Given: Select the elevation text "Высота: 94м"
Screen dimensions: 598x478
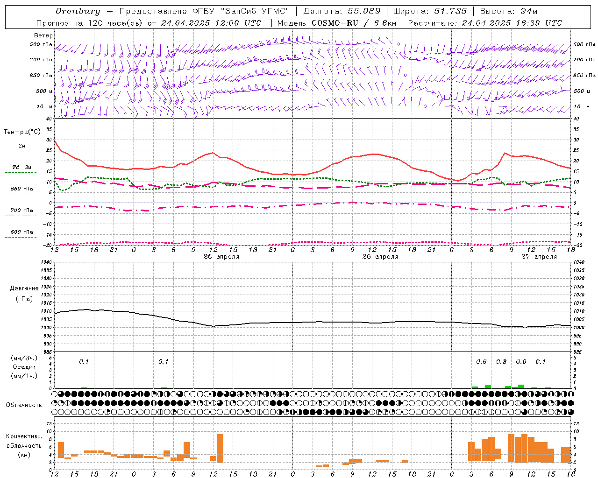Looking at the screenshot, I should (x=509, y=11).
